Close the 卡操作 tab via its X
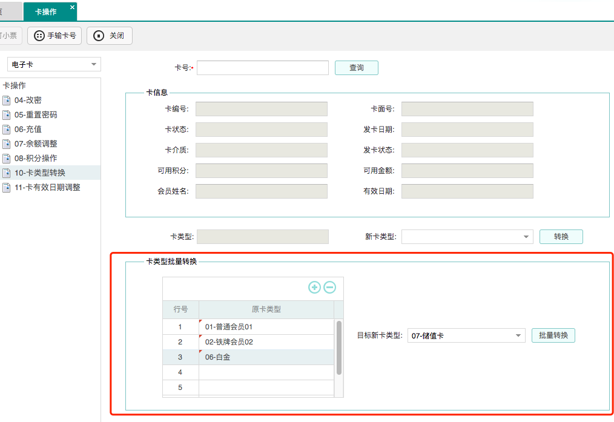 coord(73,7)
